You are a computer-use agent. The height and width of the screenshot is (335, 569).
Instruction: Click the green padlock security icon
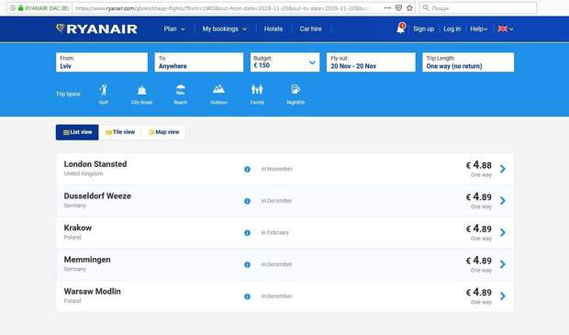tap(21, 7)
